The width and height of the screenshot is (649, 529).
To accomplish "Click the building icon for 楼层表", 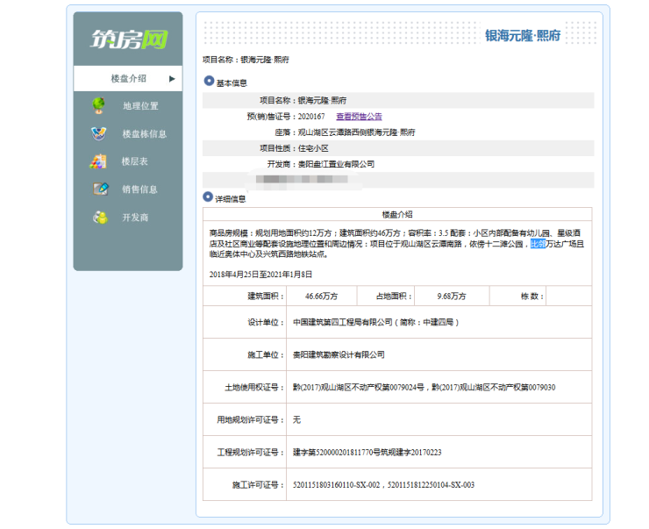I will (98, 161).
